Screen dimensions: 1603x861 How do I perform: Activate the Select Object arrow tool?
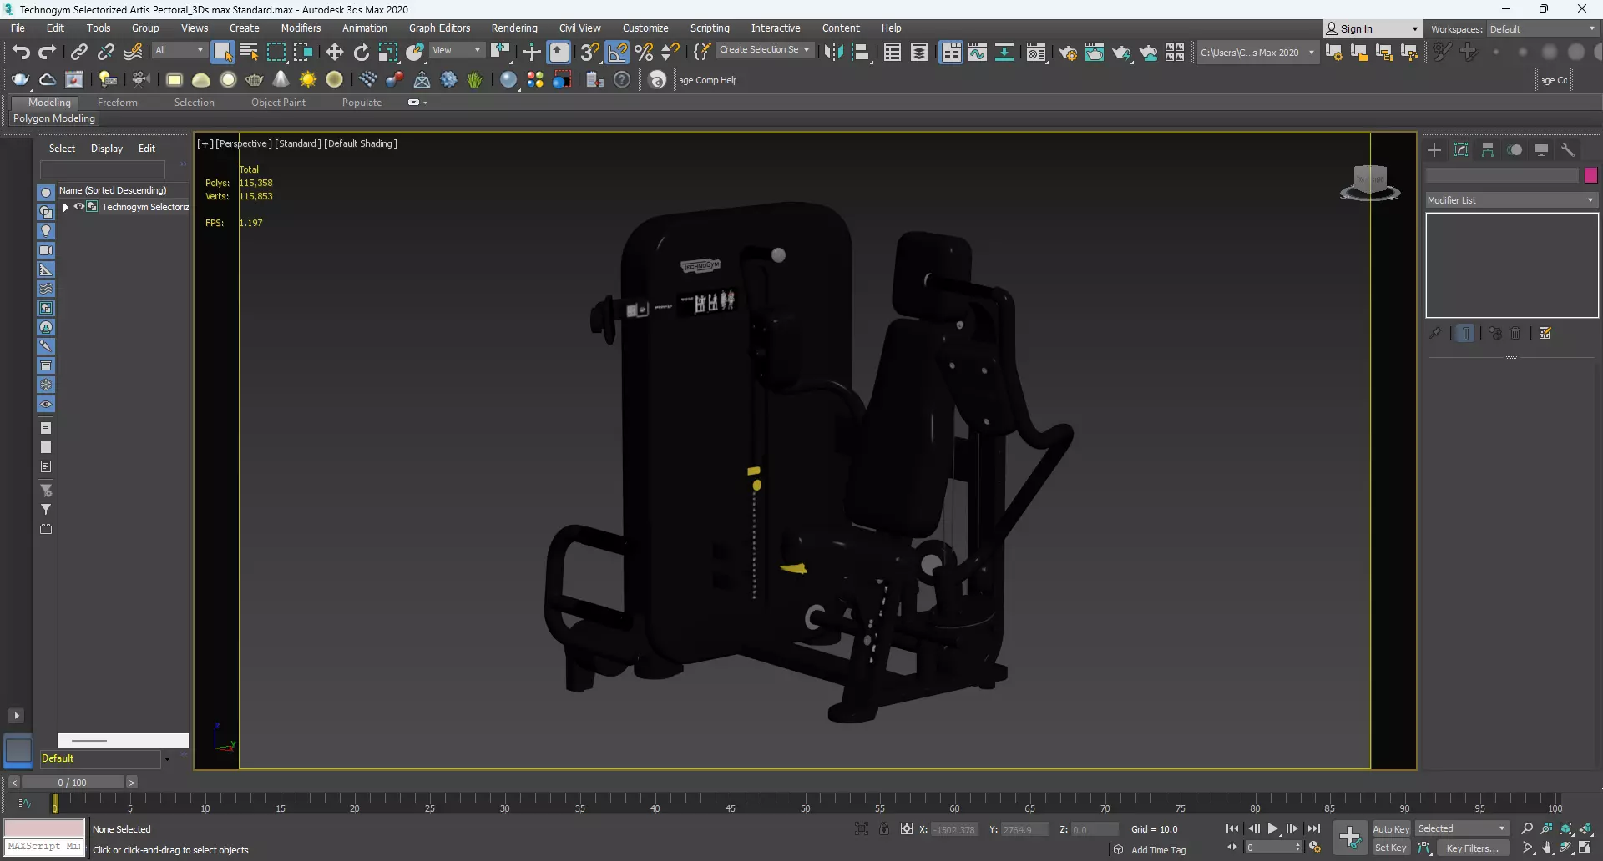[x=222, y=52]
